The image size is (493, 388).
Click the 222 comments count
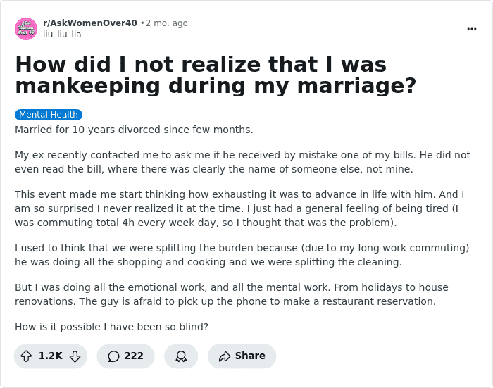134,356
